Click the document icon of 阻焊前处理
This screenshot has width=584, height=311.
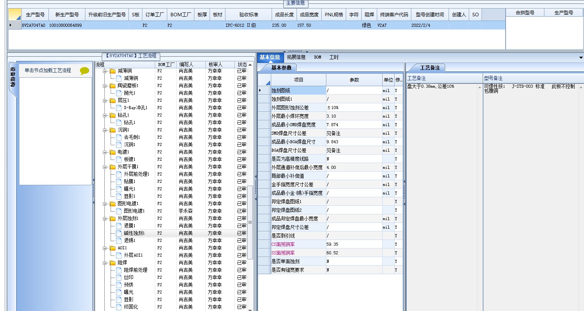tap(119, 270)
